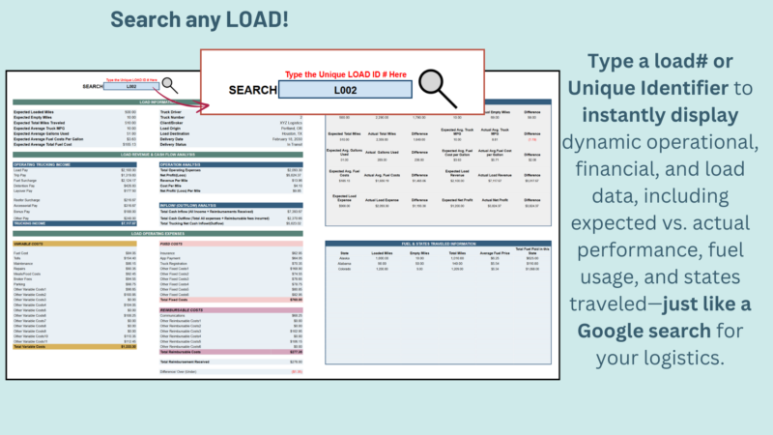Image resolution: width=773 pixels, height=435 pixels.
Task: Click the 'Fuel Cost' variable cost row
Action: [x=74, y=253]
